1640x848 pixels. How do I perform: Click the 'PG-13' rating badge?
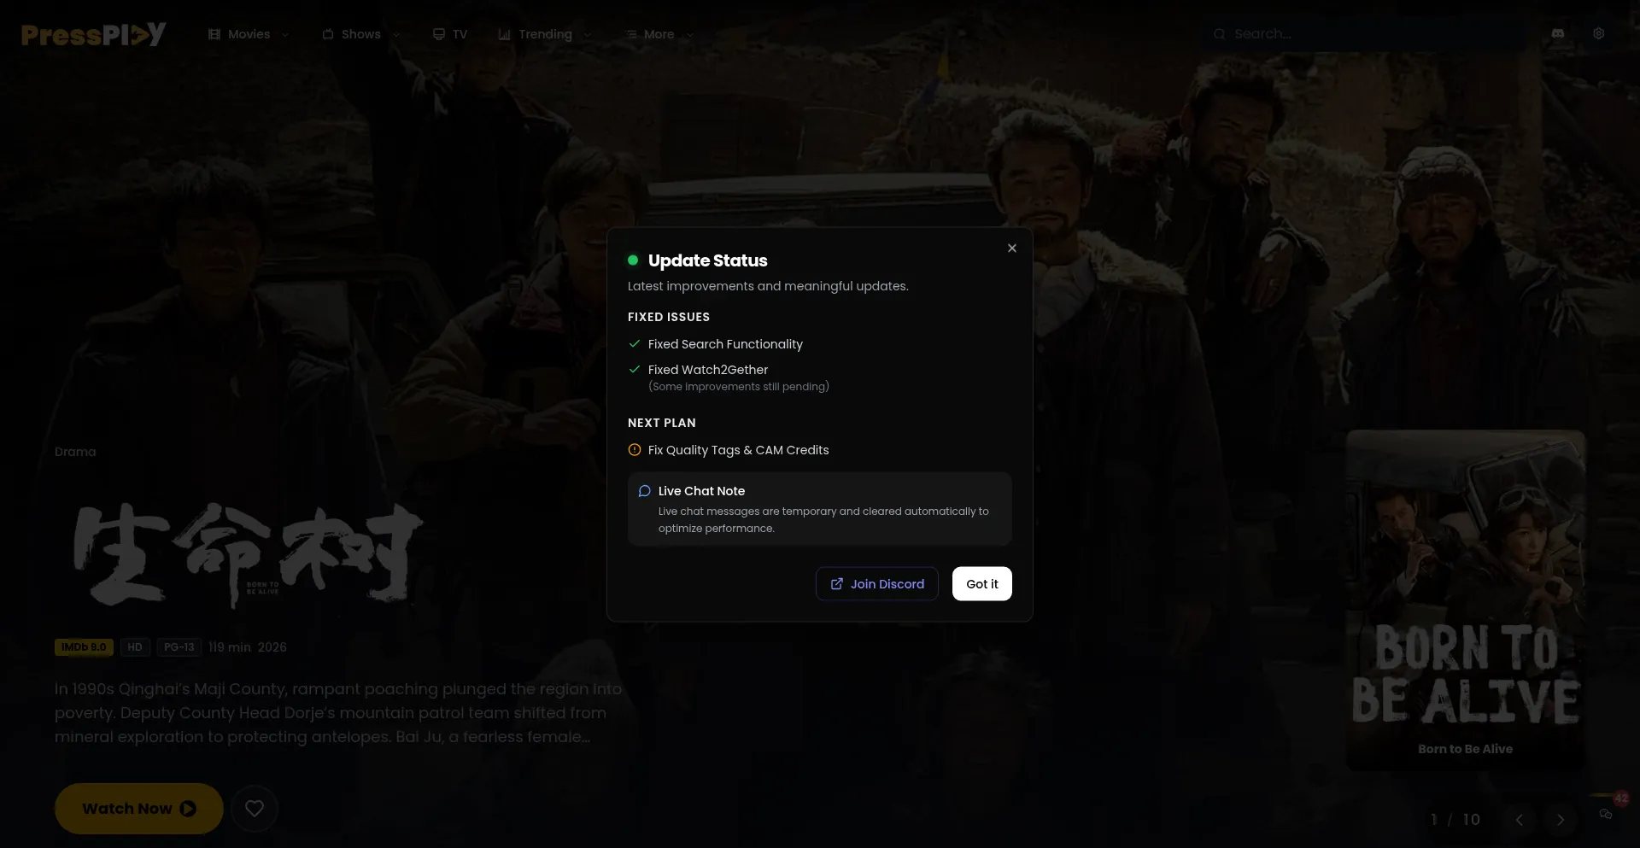(x=179, y=647)
